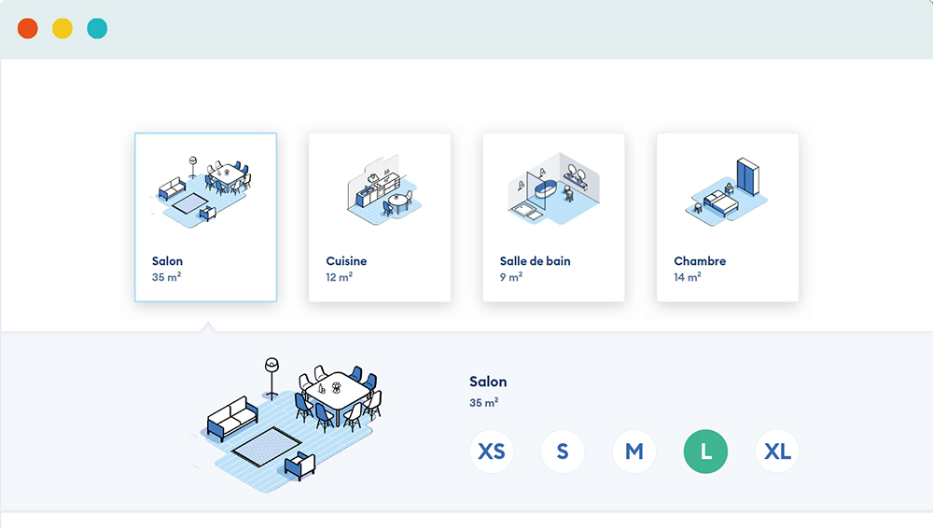933x528 pixels.
Task: Click the Salle de bain card label
Action: pyautogui.click(x=535, y=261)
